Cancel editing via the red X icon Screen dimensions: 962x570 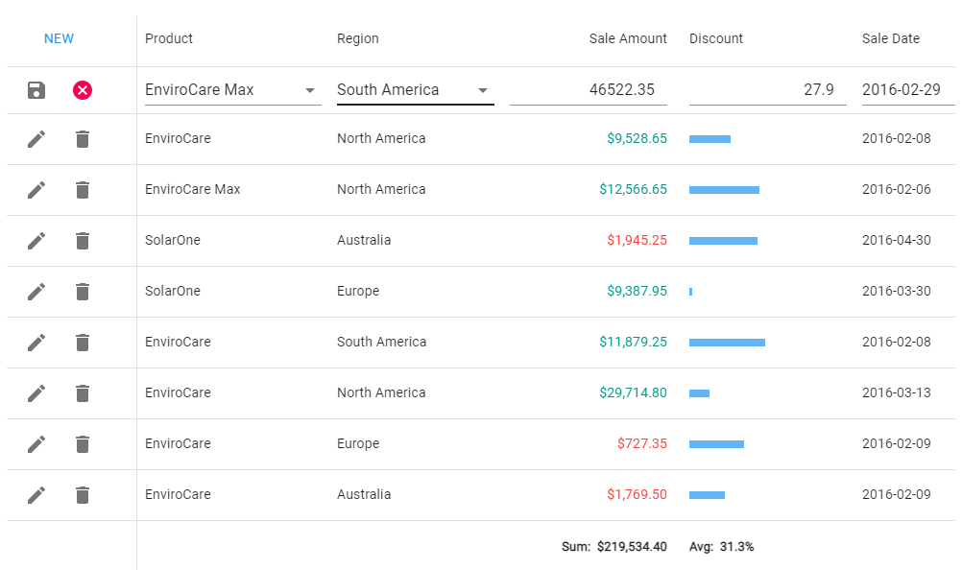tap(83, 89)
